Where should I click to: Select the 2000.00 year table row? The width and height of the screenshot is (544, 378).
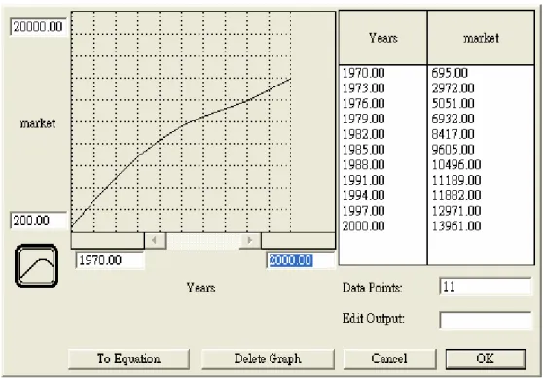[363, 225]
